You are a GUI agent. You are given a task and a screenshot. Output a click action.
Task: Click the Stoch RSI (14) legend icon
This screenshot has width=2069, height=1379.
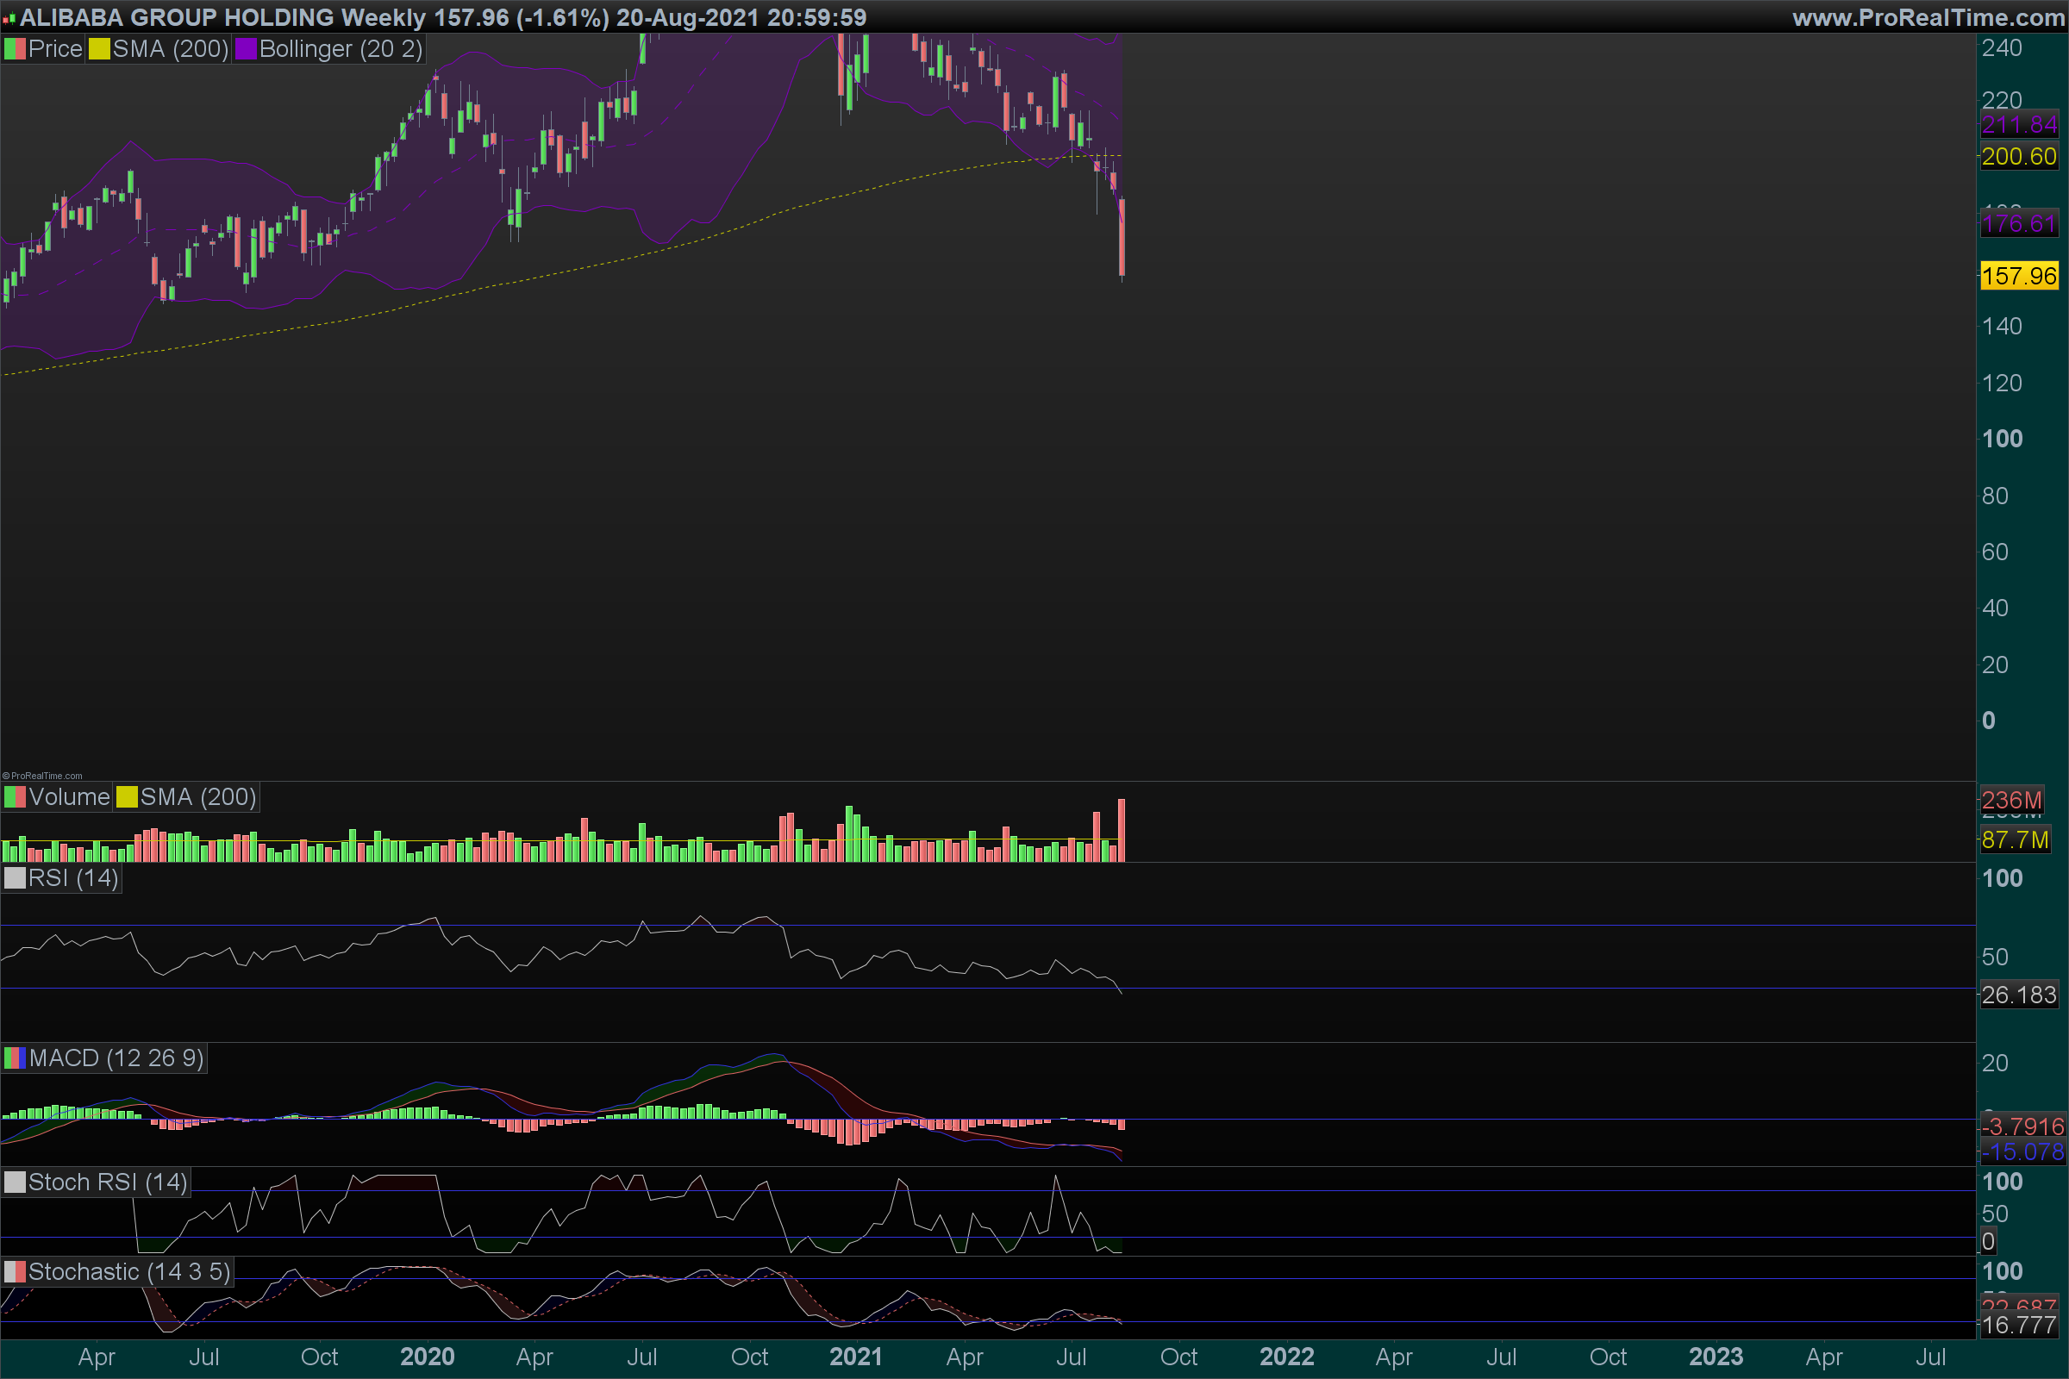tap(15, 1182)
